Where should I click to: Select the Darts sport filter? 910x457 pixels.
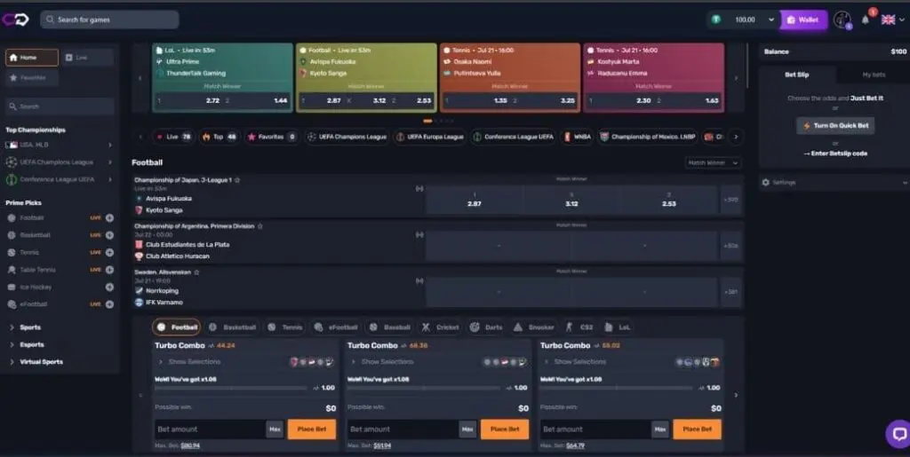coord(474,327)
